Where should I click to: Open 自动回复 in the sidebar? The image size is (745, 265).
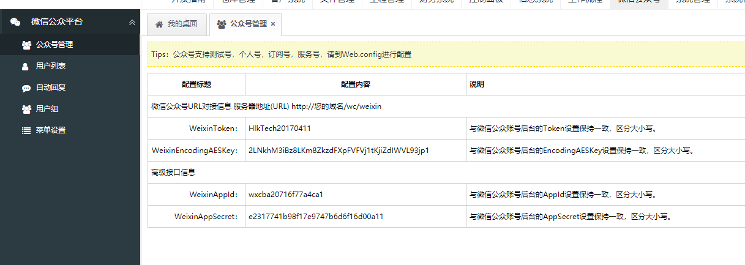click(x=70, y=88)
